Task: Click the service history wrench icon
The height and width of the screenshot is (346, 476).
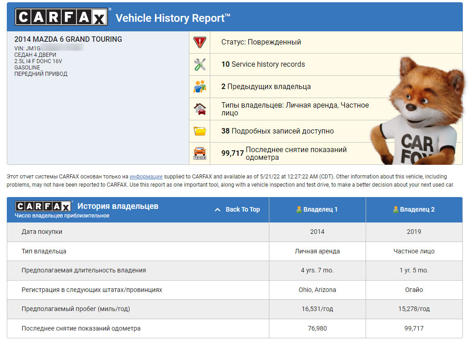Action: (x=200, y=64)
